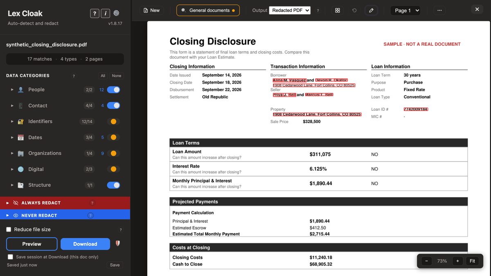
Task: Click the Never Redact eye icon
Action: (16, 215)
